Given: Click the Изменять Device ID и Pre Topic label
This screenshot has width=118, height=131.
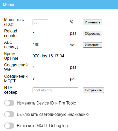Looking at the screenshot, I should pos(46,103).
